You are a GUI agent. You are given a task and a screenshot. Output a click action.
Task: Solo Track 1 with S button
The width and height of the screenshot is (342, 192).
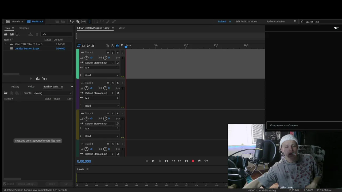coord(113,53)
